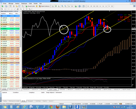Pick the trendline drawing tool
Viewport: 136px width, 109px height.
click(15, 9)
